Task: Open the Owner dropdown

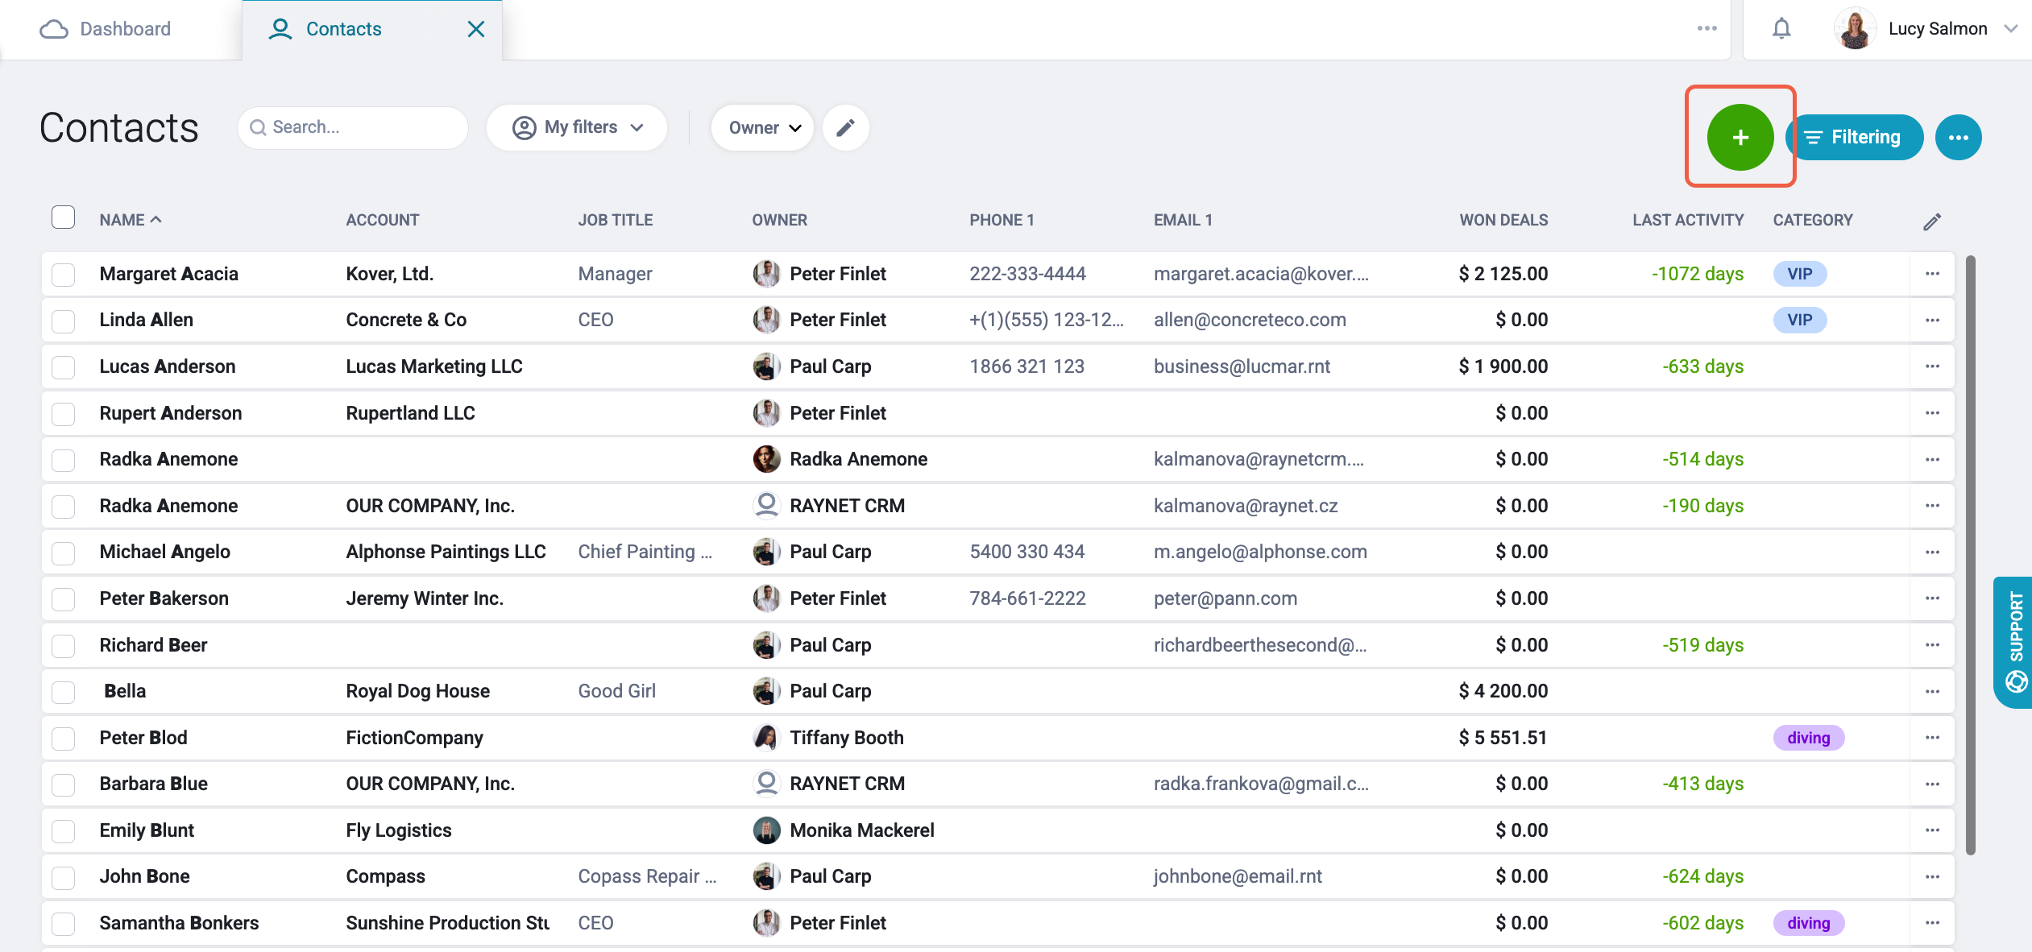Action: click(x=763, y=127)
